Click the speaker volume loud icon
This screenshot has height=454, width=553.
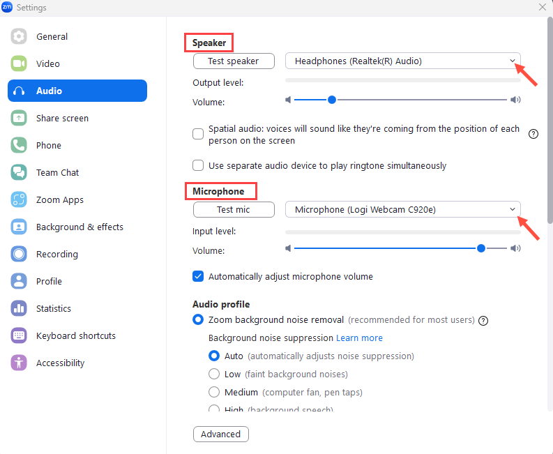(x=515, y=100)
